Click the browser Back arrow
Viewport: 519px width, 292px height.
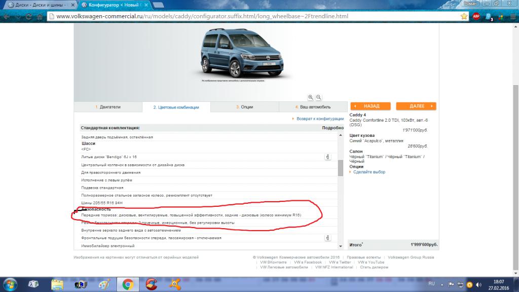(x=7, y=17)
